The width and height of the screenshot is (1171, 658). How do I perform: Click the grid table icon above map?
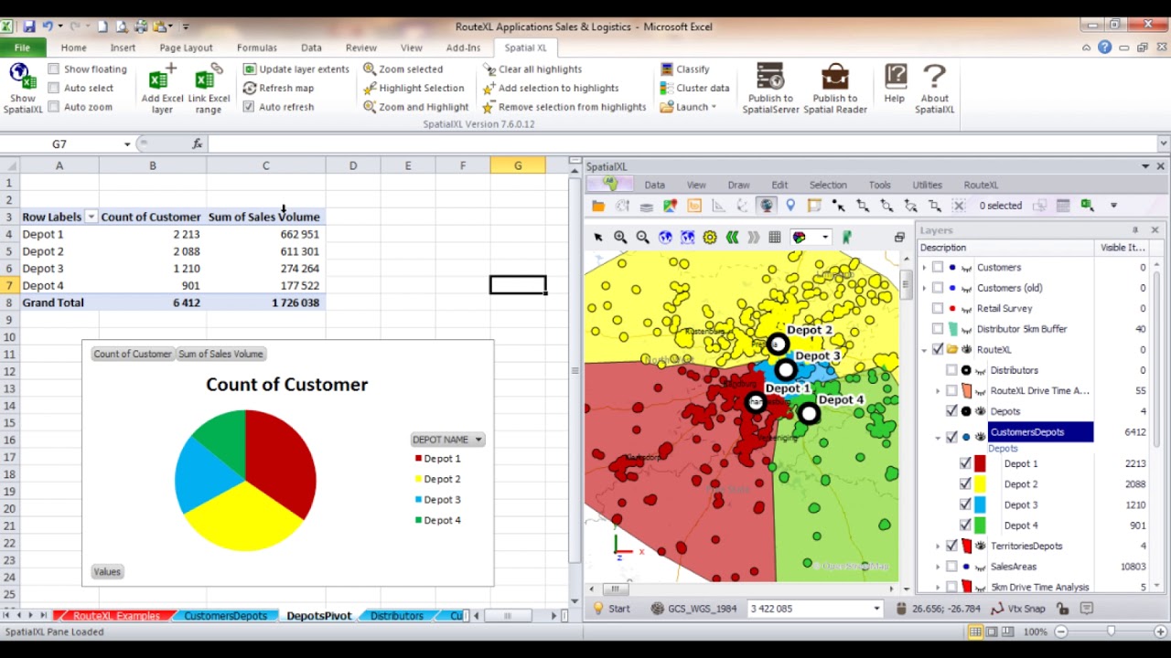(775, 238)
